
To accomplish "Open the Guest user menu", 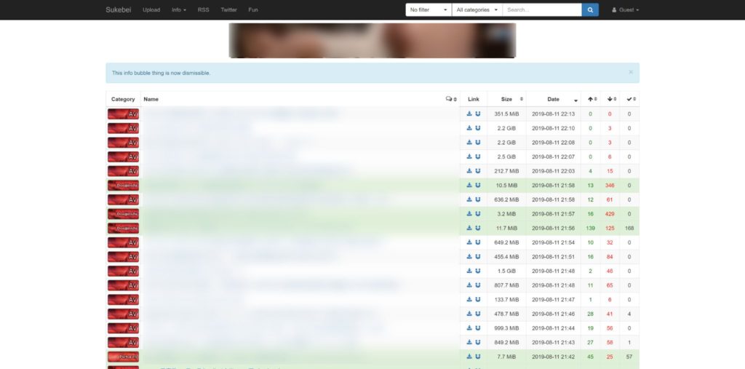I will click(626, 10).
